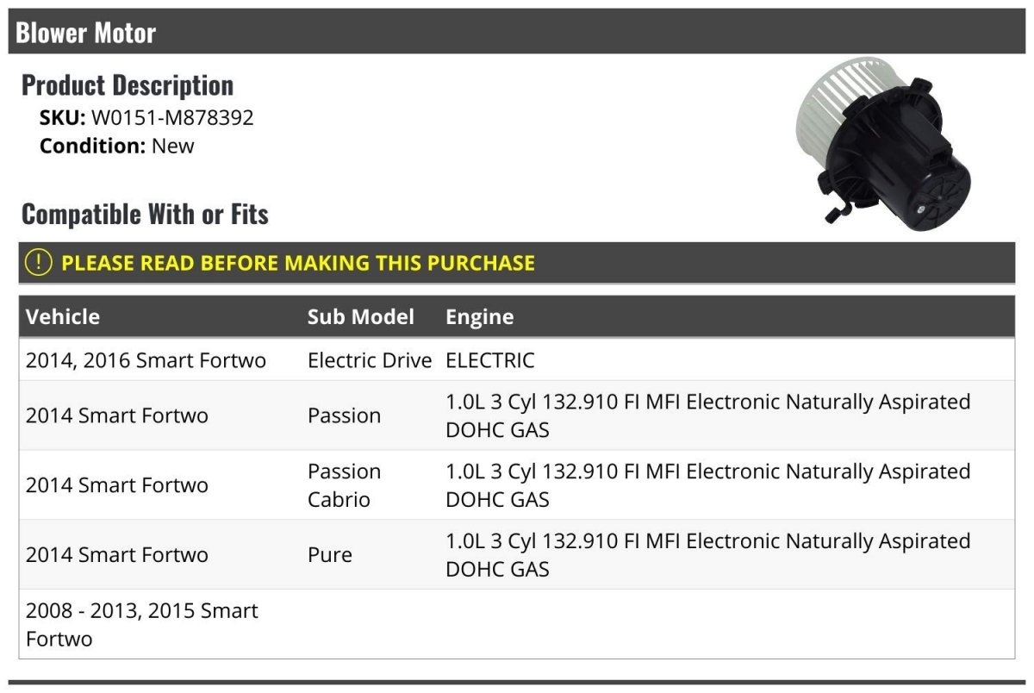Screen dimensions: 1034x693
Task: Click the Engine column header
Action: pos(479,316)
